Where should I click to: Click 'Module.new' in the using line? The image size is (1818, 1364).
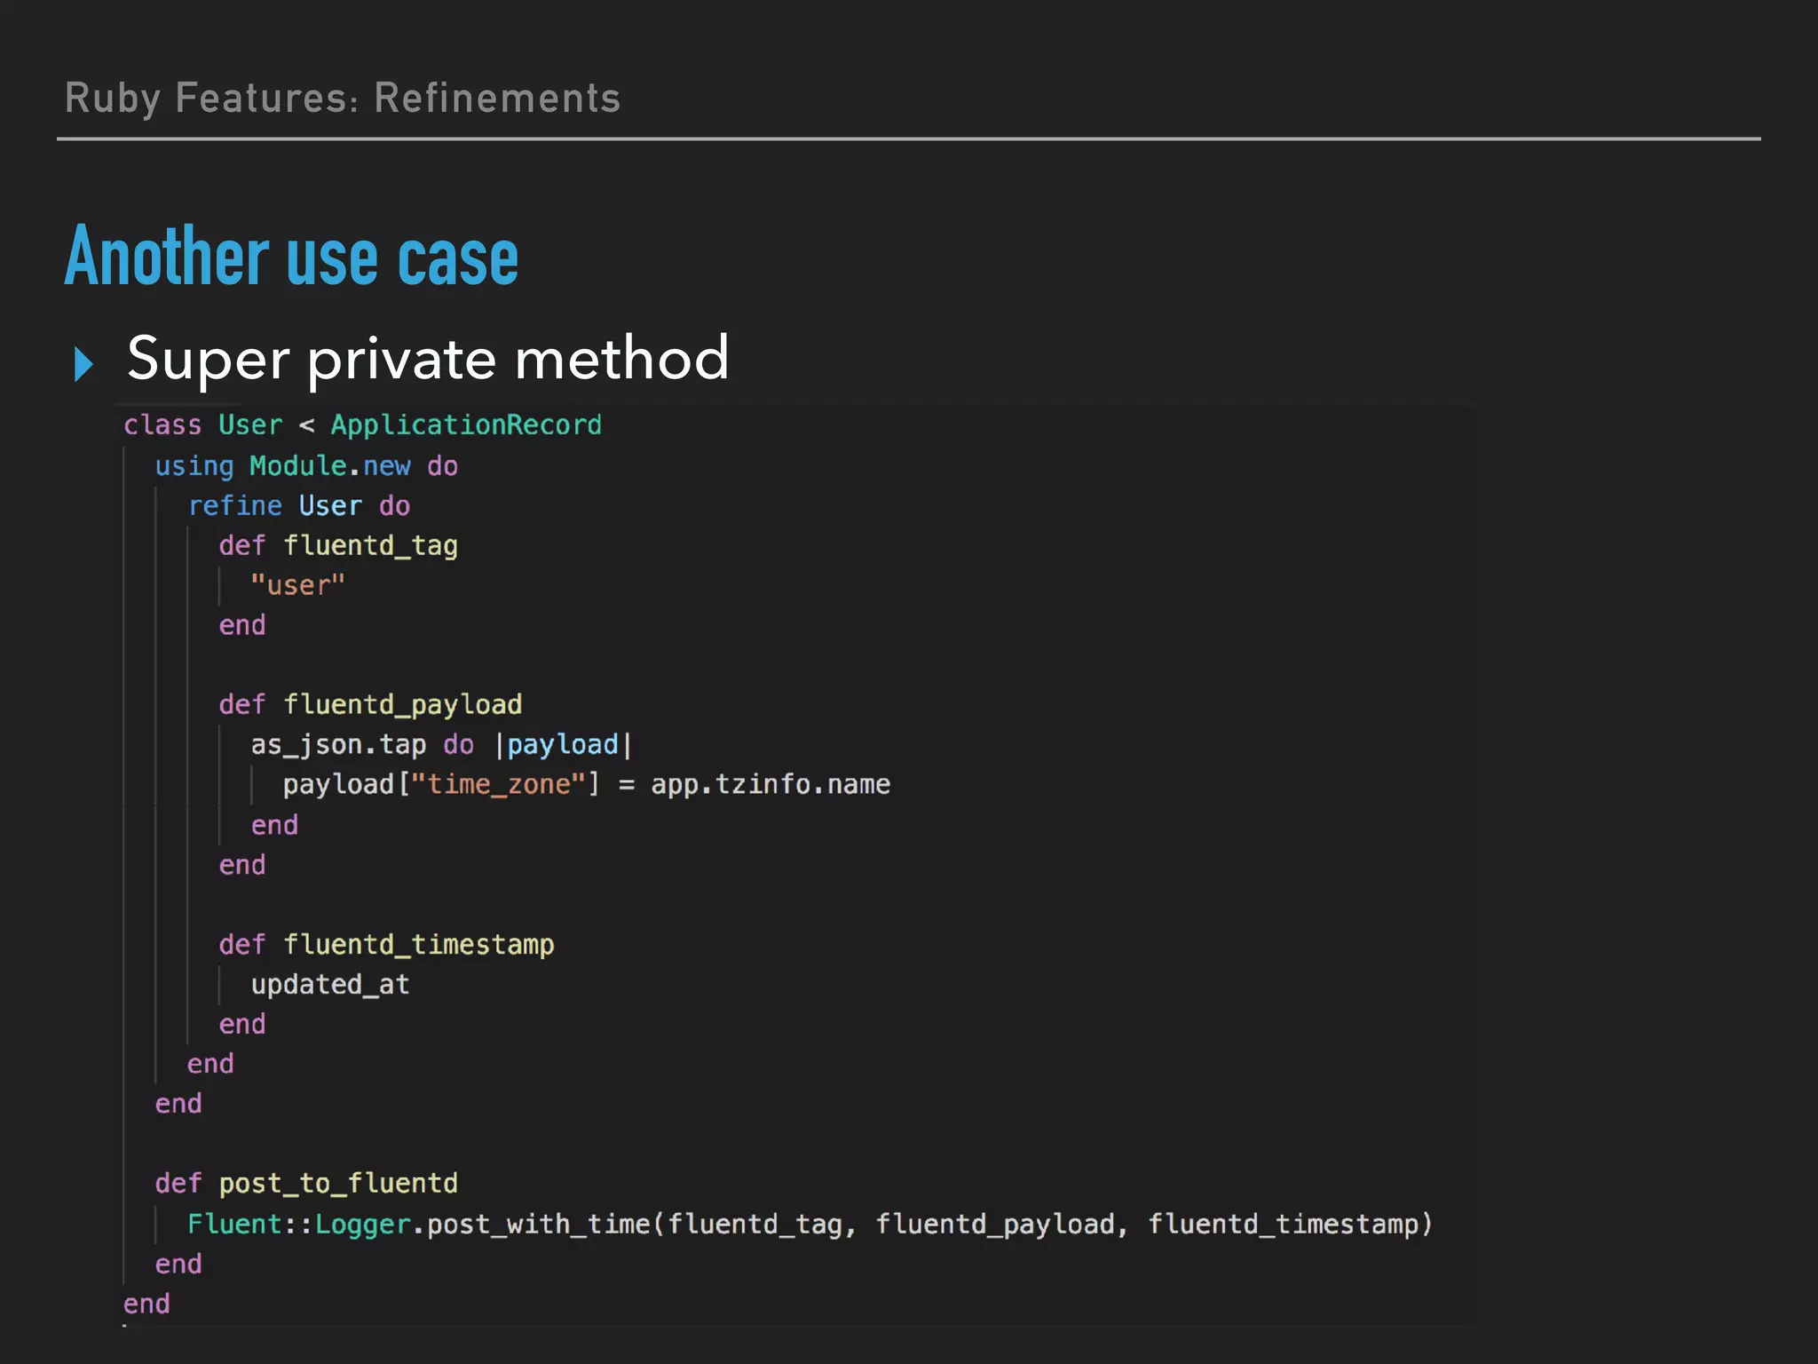(329, 465)
